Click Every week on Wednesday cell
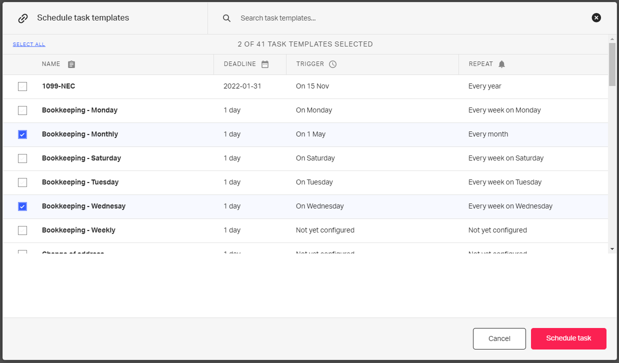Screen dimensions: 619x363 (x=510, y=206)
